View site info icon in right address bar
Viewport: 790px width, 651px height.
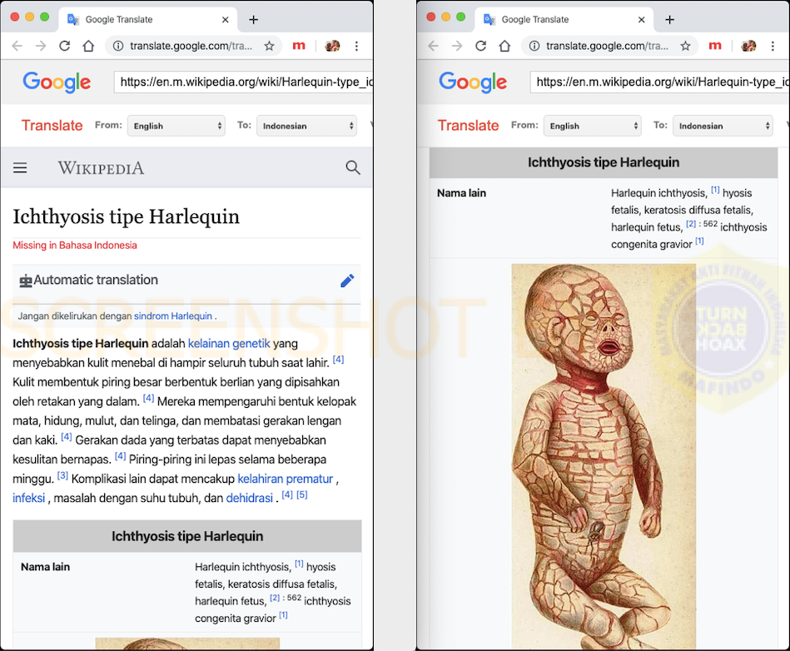pyautogui.click(x=534, y=46)
